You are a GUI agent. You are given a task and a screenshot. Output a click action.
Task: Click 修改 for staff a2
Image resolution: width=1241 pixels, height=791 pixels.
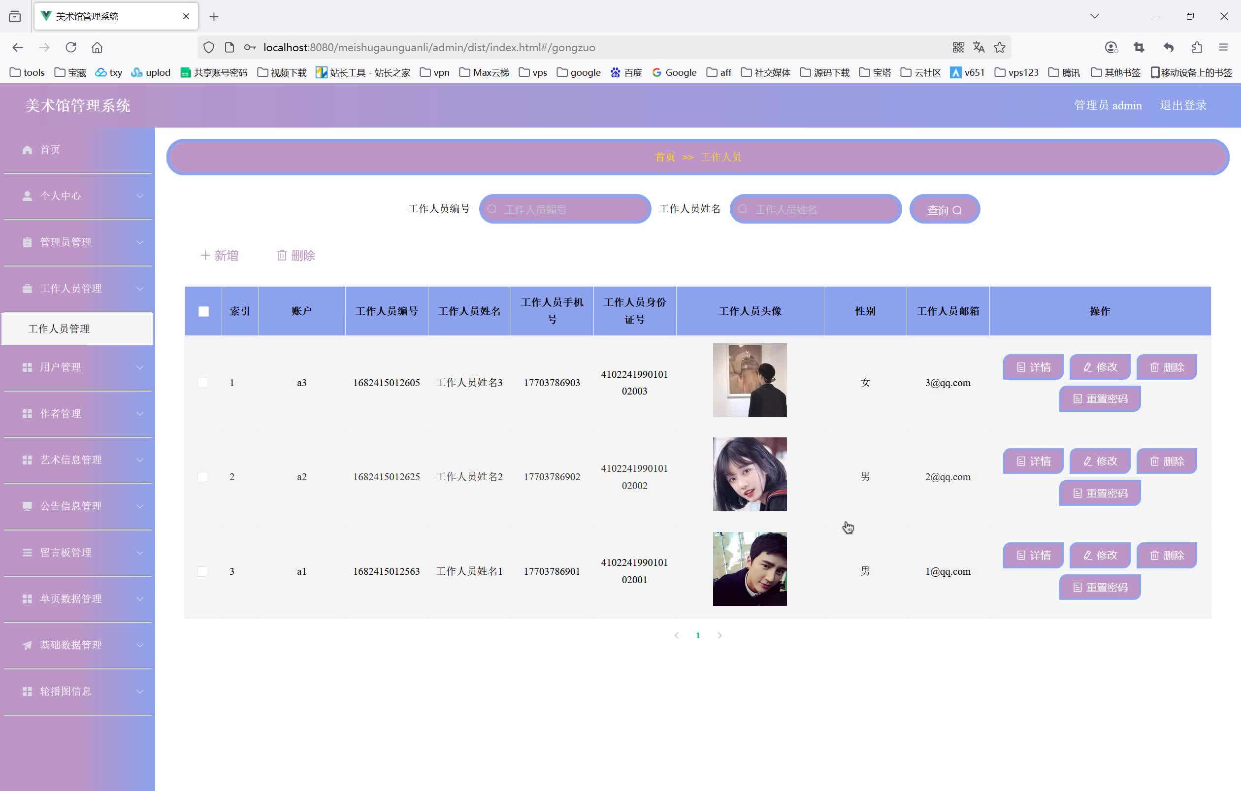pos(1100,461)
